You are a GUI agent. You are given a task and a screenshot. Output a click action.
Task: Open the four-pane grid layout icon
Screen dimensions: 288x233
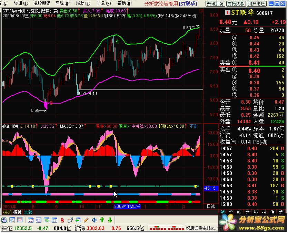pos(54,220)
